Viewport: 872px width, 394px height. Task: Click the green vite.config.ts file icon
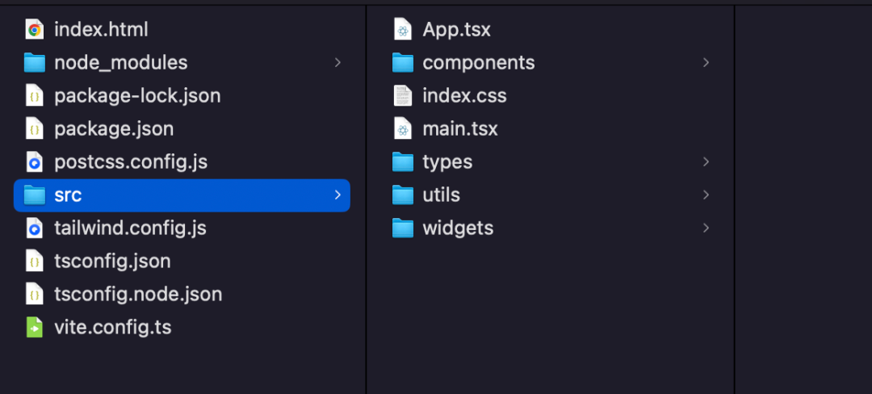(x=35, y=327)
